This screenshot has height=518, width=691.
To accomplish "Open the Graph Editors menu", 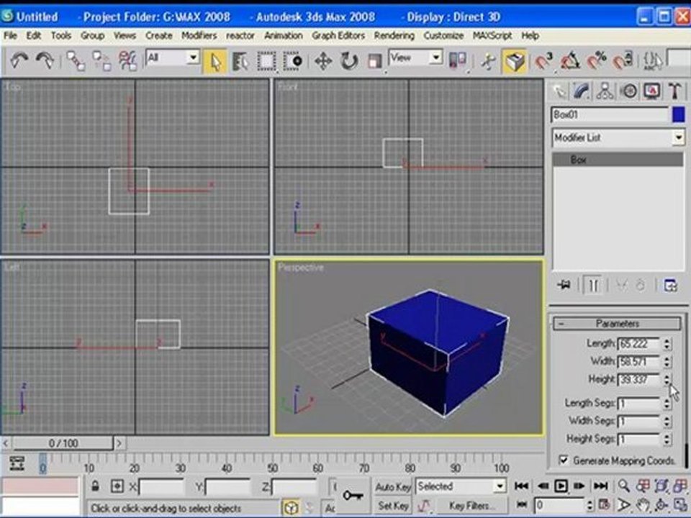I will click(338, 36).
